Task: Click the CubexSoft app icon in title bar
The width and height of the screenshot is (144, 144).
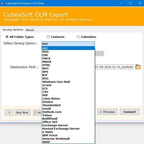Action: click(3, 3)
